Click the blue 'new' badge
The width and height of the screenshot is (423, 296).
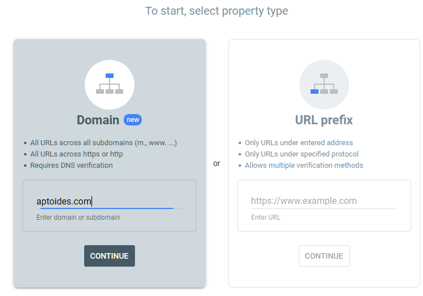pos(133,120)
